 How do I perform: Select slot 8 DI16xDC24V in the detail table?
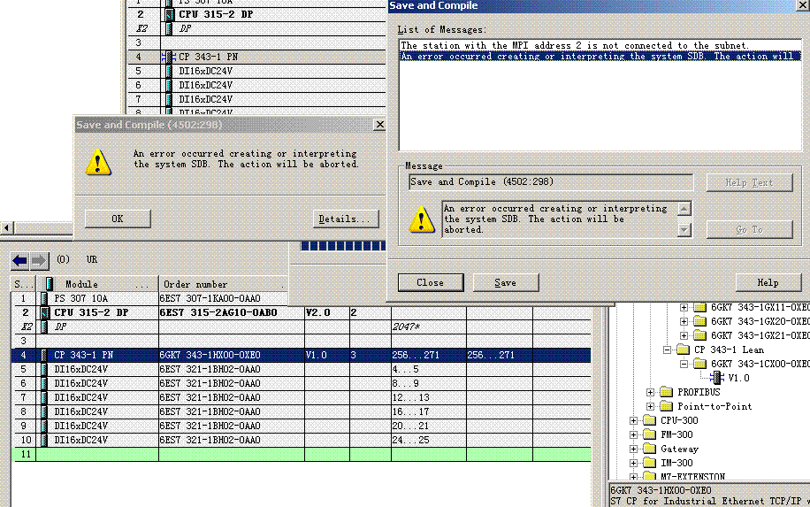pos(302,412)
